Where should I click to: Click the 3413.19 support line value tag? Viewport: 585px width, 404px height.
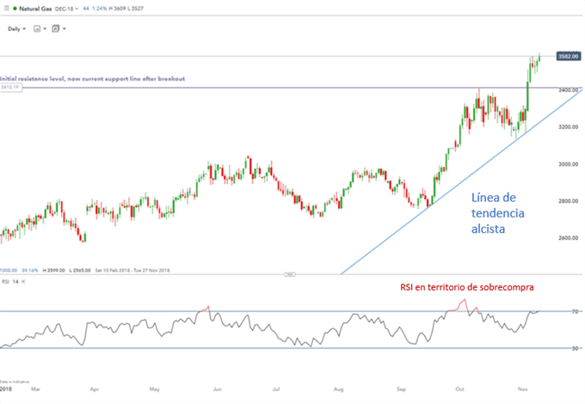pos(10,87)
